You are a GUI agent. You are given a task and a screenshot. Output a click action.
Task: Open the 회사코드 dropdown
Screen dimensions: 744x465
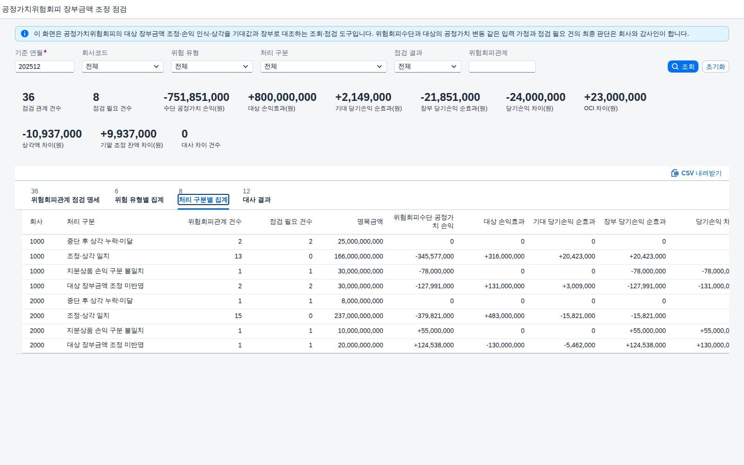point(123,66)
